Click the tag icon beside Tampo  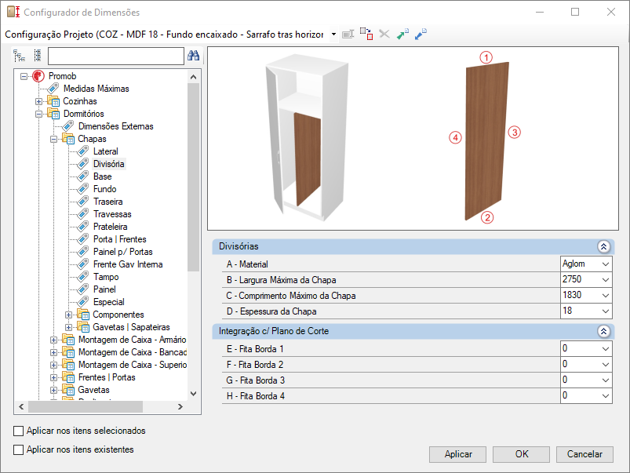[82, 277]
